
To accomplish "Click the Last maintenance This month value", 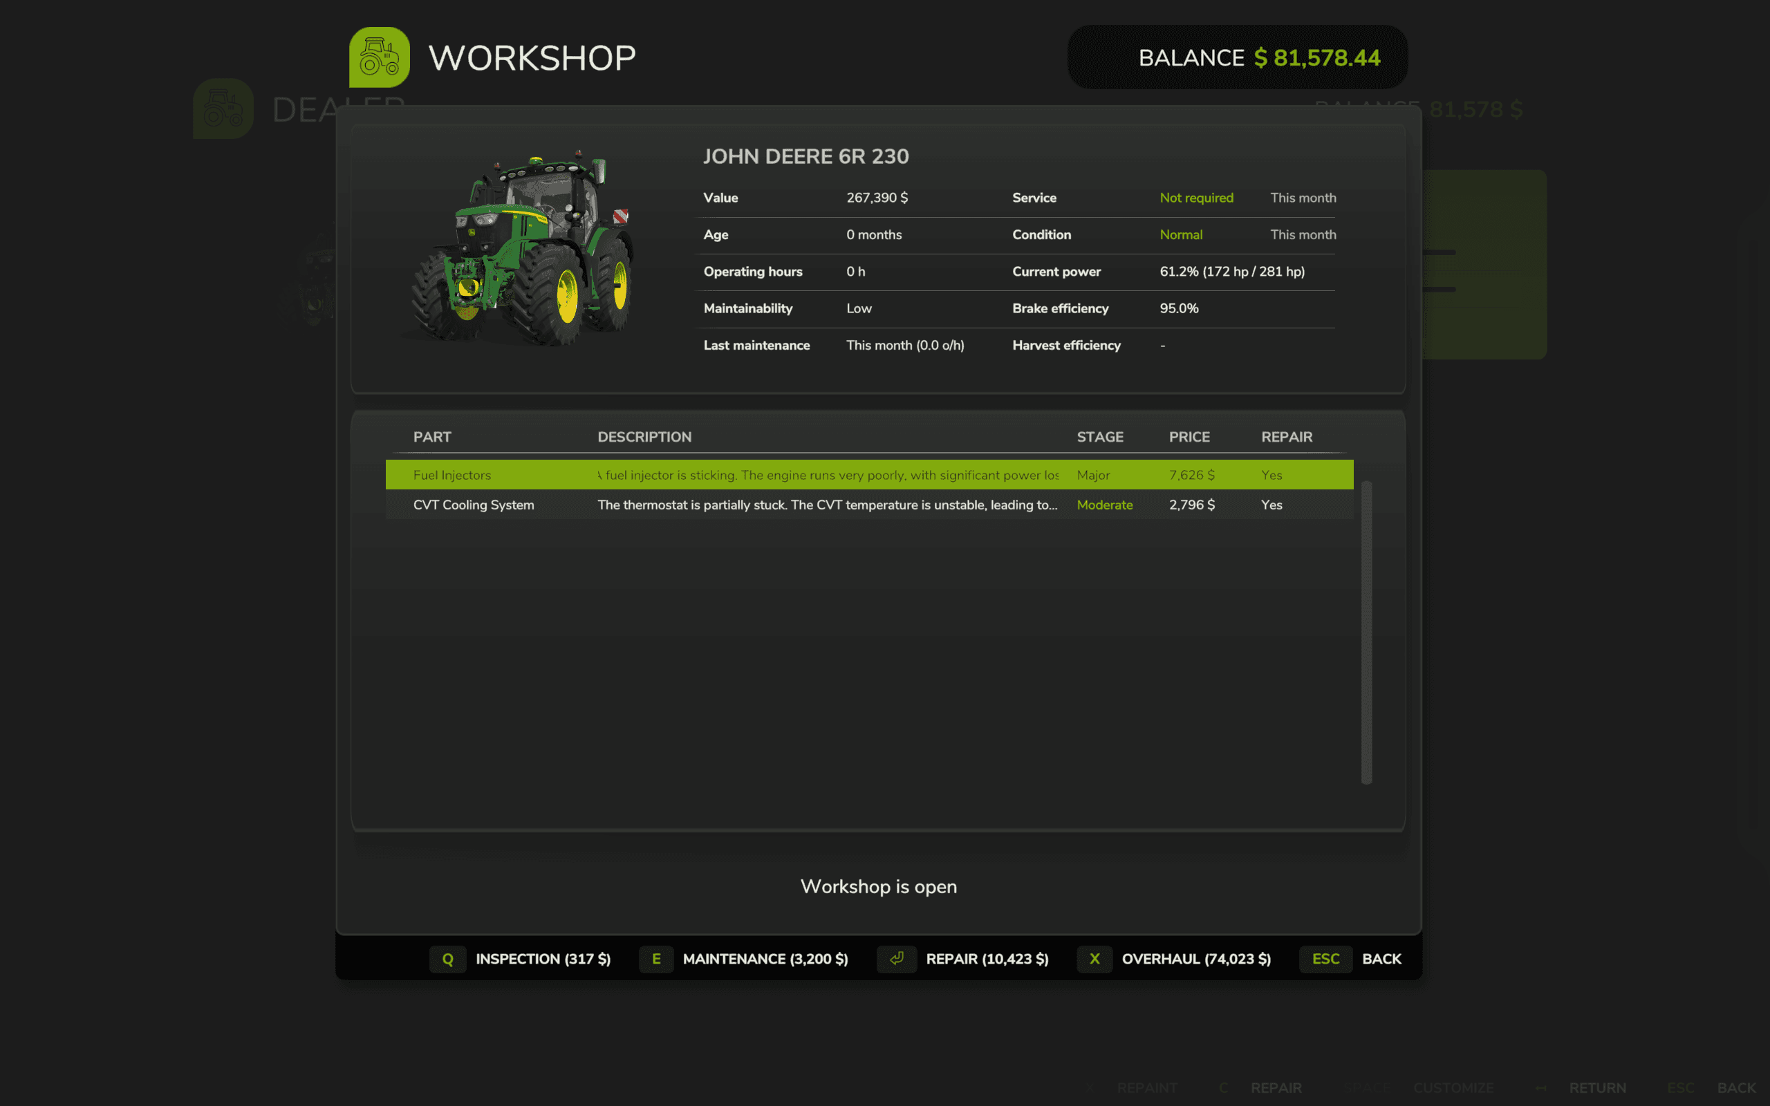I will (905, 345).
